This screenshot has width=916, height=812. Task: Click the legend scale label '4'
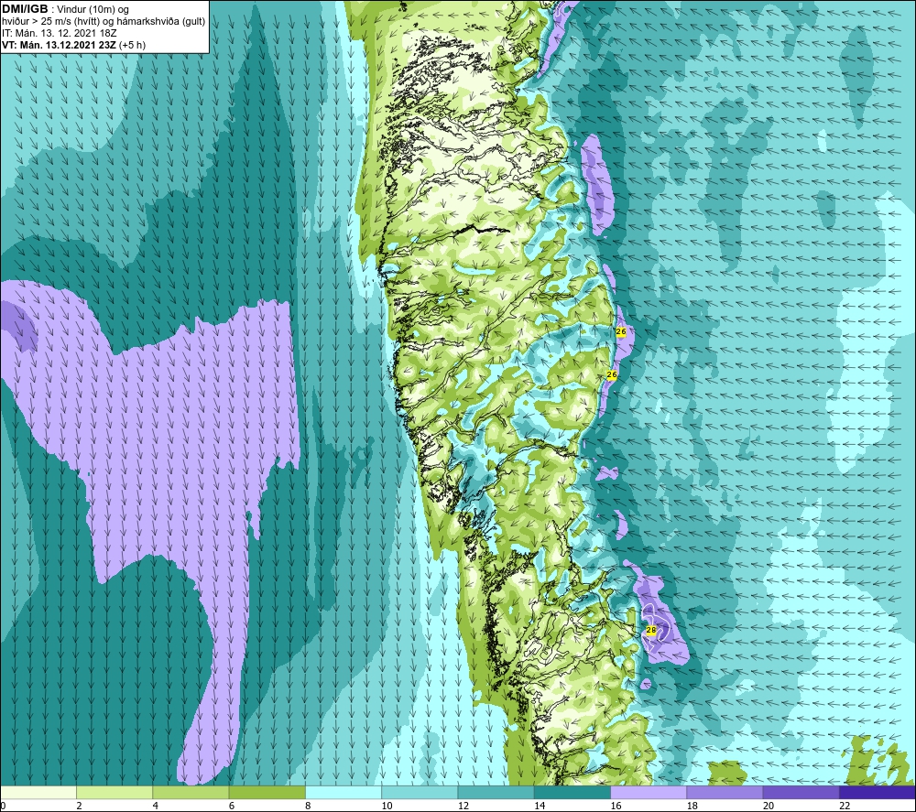point(156,806)
